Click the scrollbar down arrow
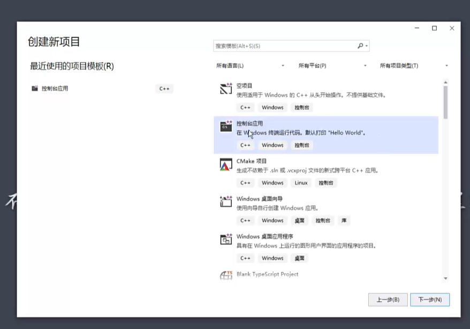 [x=446, y=278]
